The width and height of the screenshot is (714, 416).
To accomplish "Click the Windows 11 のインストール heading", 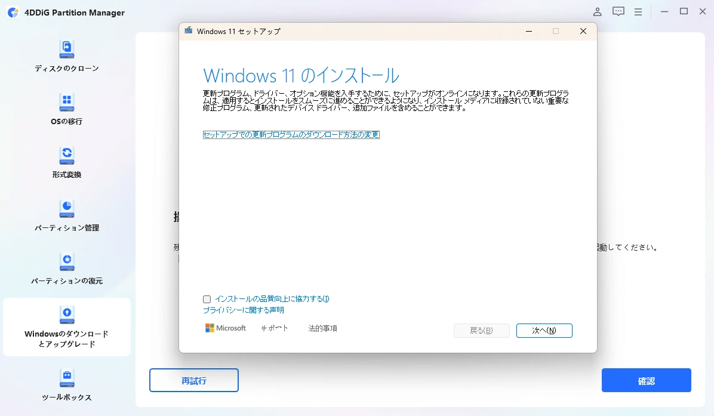I will click(x=301, y=76).
